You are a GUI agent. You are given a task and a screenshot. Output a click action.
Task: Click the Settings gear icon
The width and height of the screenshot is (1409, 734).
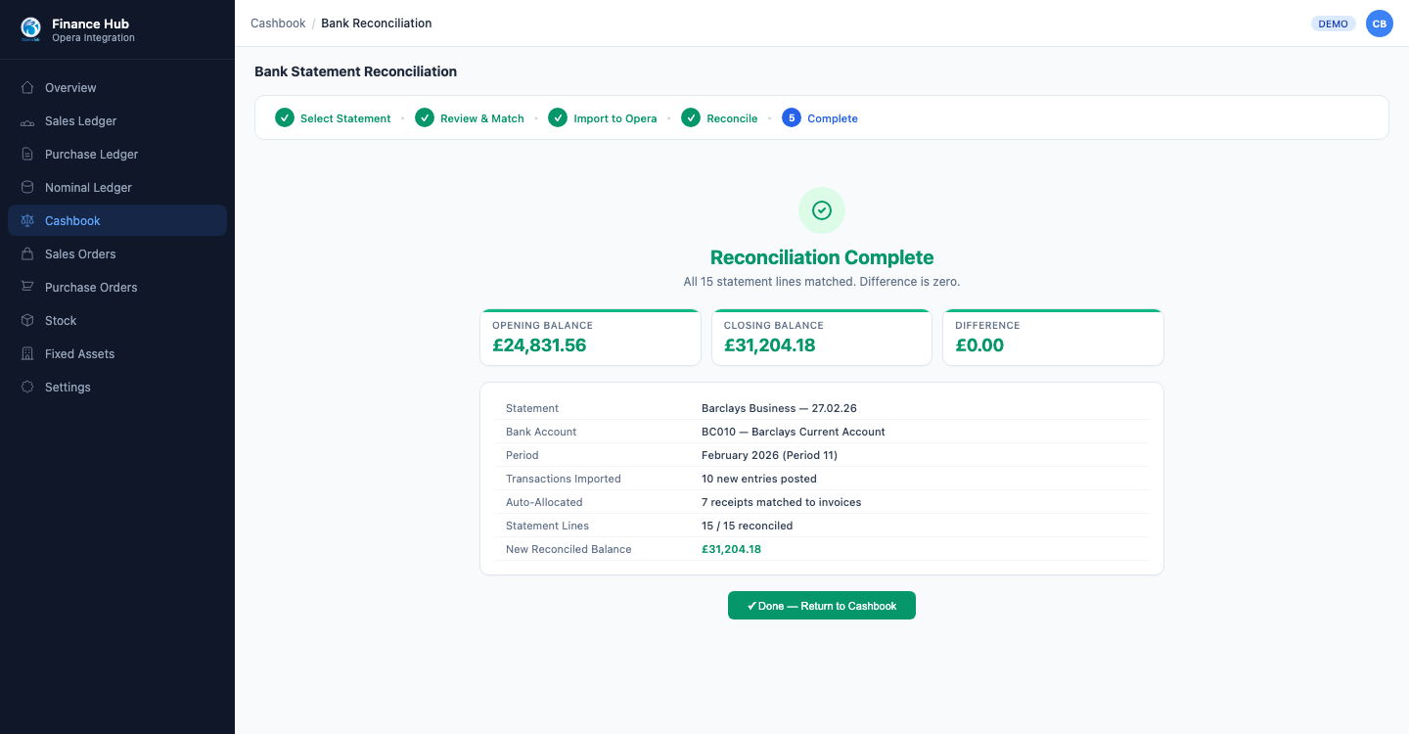27,388
